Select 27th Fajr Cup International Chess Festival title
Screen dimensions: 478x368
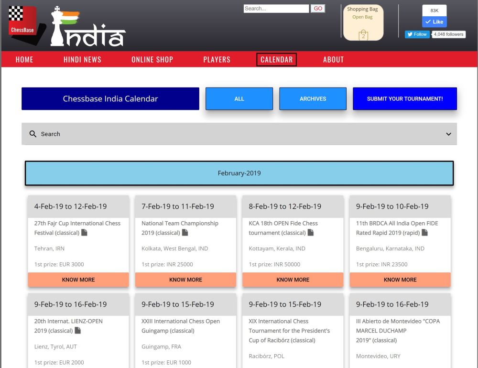tap(77, 228)
